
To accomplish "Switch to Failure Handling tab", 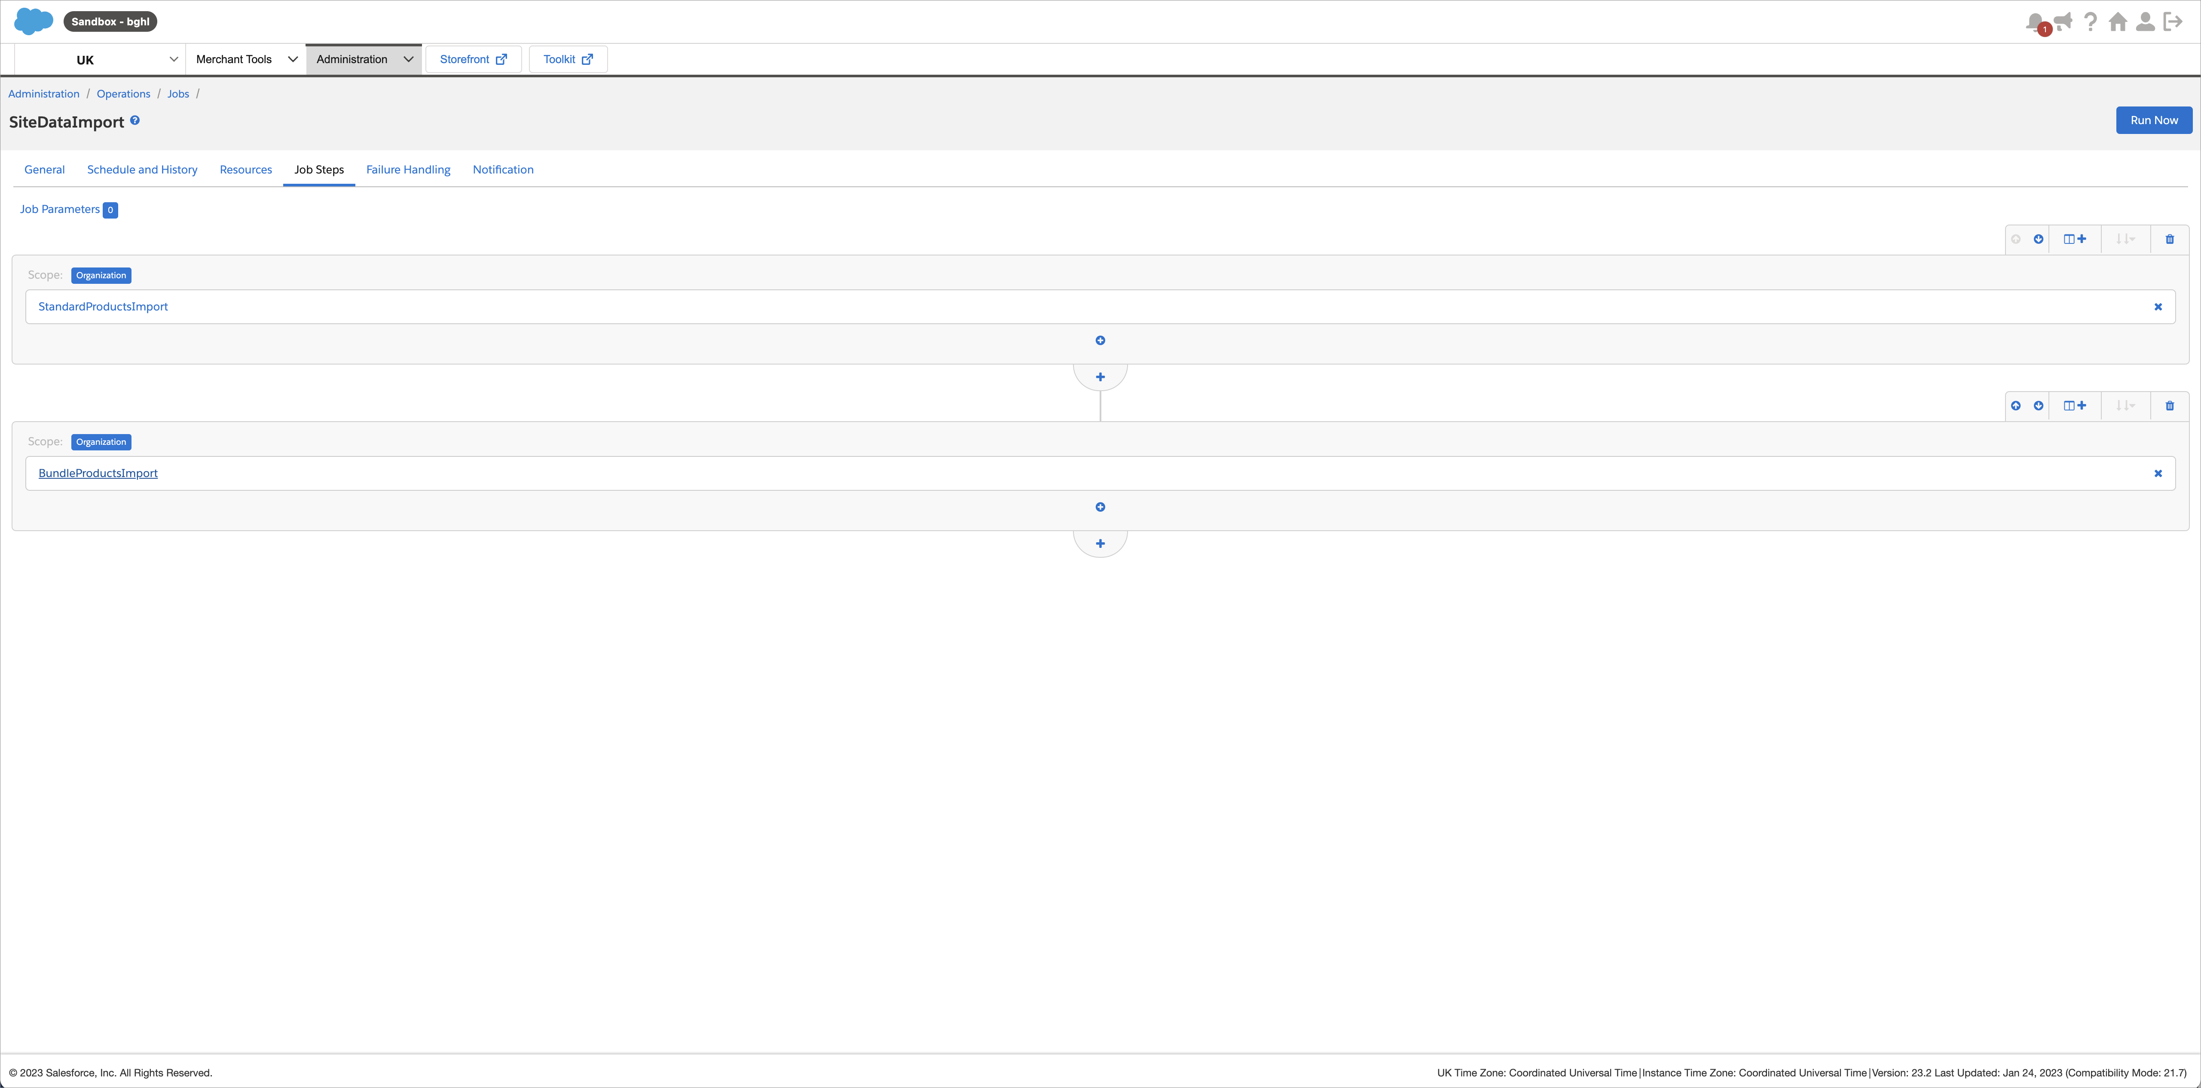I will point(407,169).
